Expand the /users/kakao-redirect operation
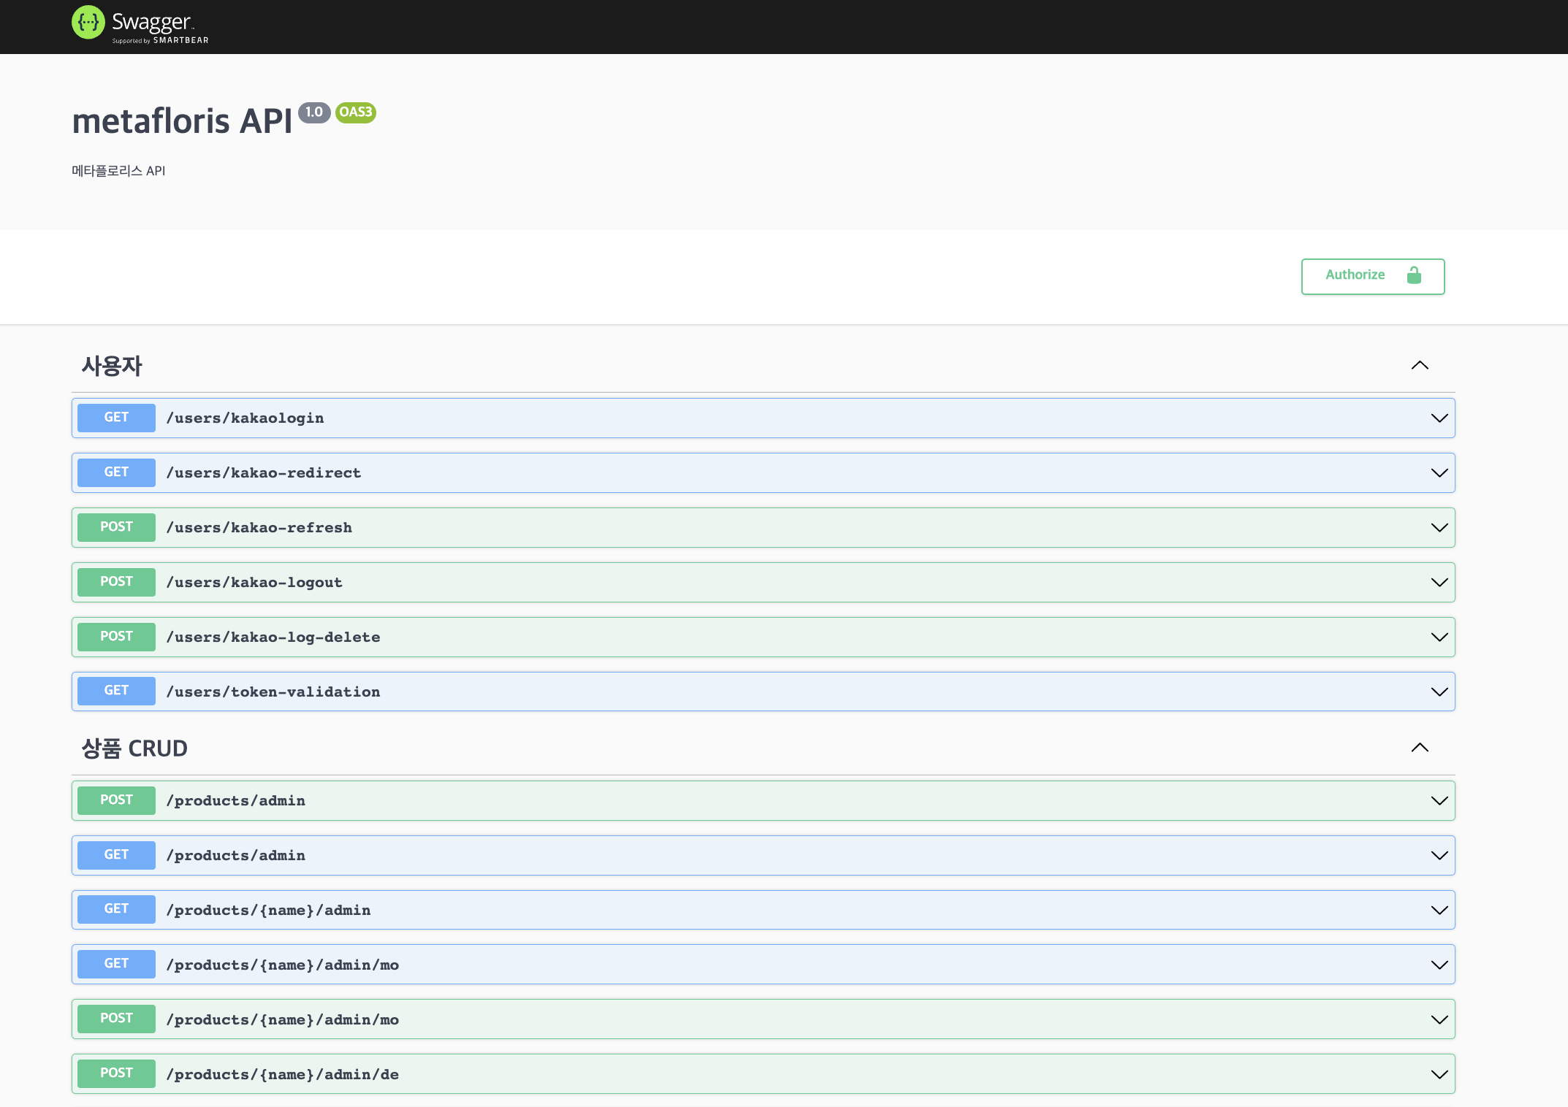This screenshot has height=1107, width=1568. tap(1438, 472)
